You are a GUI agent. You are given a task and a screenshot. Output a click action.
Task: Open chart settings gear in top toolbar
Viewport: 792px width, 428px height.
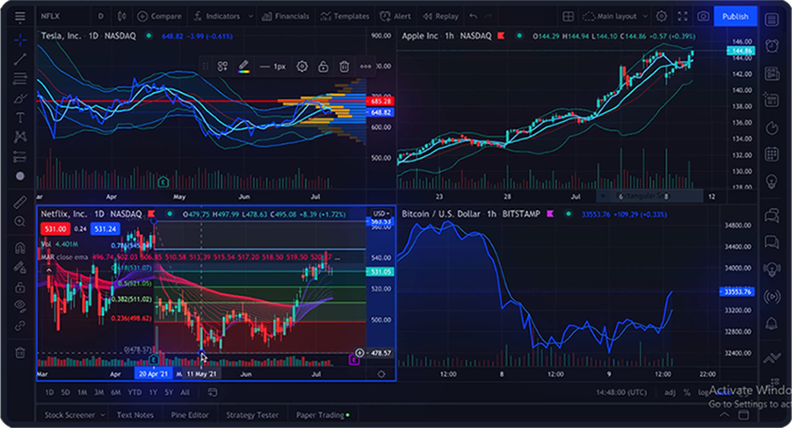[x=661, y=16]
